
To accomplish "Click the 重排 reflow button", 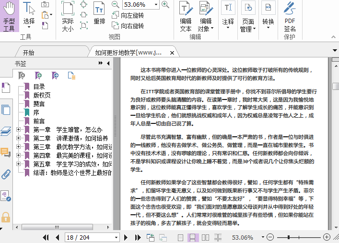I will [99, 14].
